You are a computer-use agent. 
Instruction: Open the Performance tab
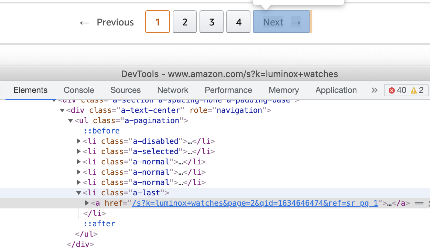coord(228,90)
